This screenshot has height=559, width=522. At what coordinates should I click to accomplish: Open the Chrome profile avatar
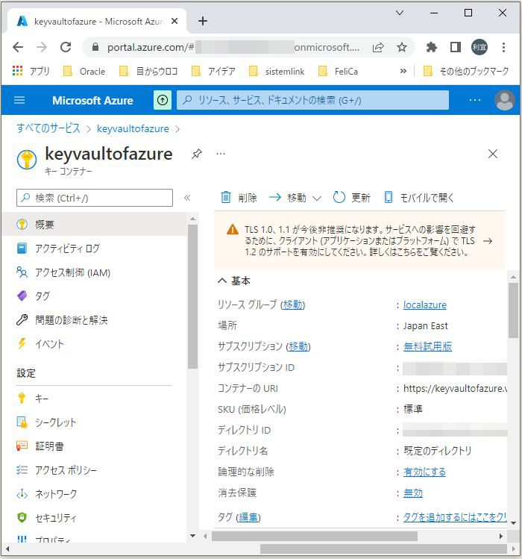[479, 47]
